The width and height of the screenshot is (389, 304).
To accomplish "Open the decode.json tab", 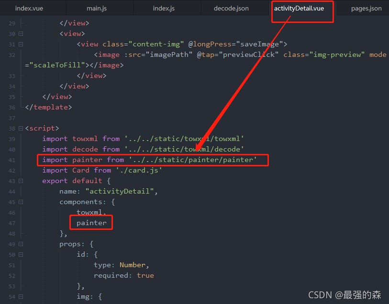I will [x=231, y=9].
